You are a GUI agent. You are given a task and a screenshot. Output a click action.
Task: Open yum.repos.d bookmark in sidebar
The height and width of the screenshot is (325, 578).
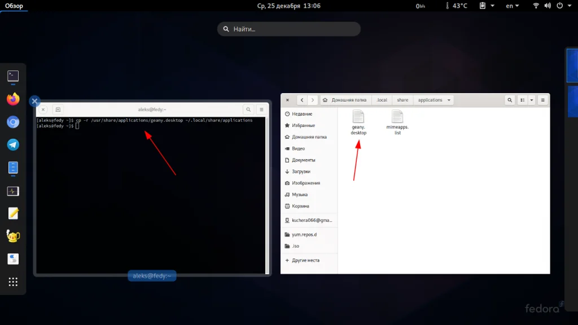coord(309,234)
